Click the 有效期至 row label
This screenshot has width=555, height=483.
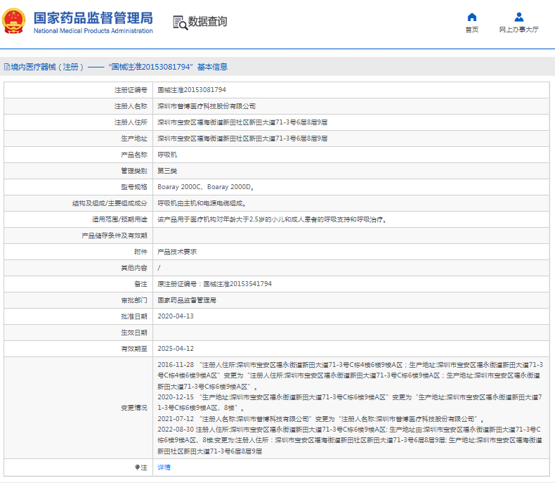[133, 349]
